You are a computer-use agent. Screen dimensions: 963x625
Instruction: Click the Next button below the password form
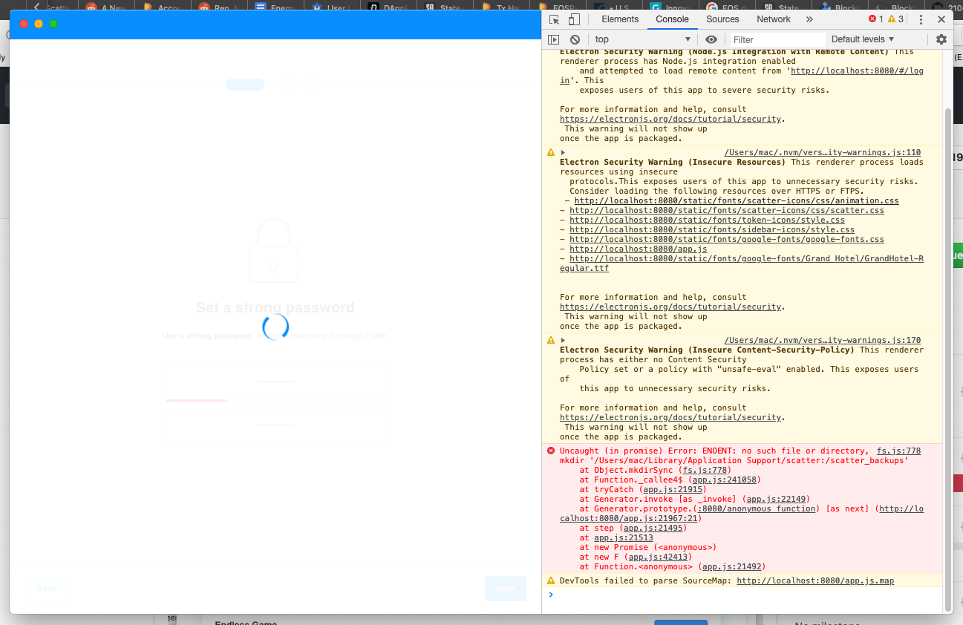tap(506, 589)
